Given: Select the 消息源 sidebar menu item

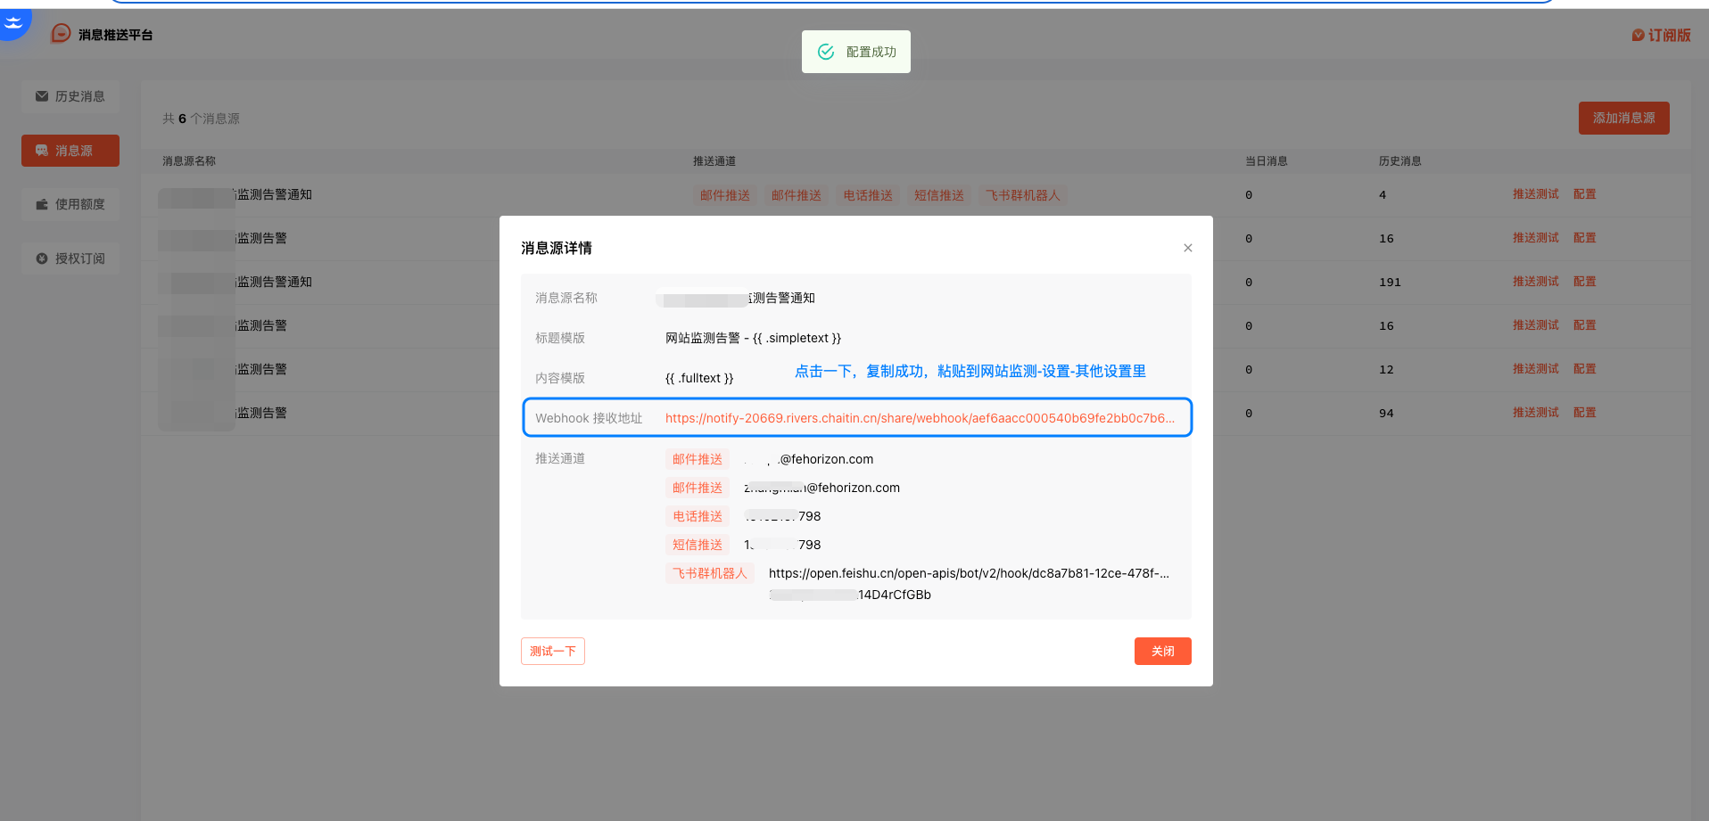Looking at the screenshot, I should (70, 151).
